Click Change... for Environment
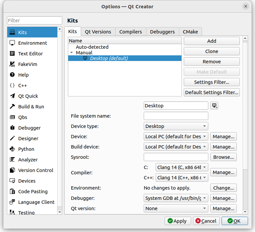Screen dimensions: 255x232 click(x=224, y=188)
